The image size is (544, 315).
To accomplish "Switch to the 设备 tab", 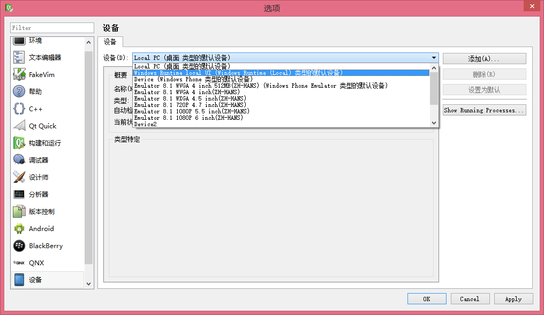I will 110,42.
